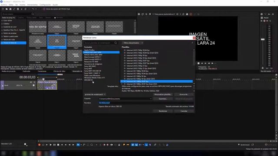This screenshot has height=156, width=278.
Task: Open the undo history dropdown arrow
Action: [36, 9]
